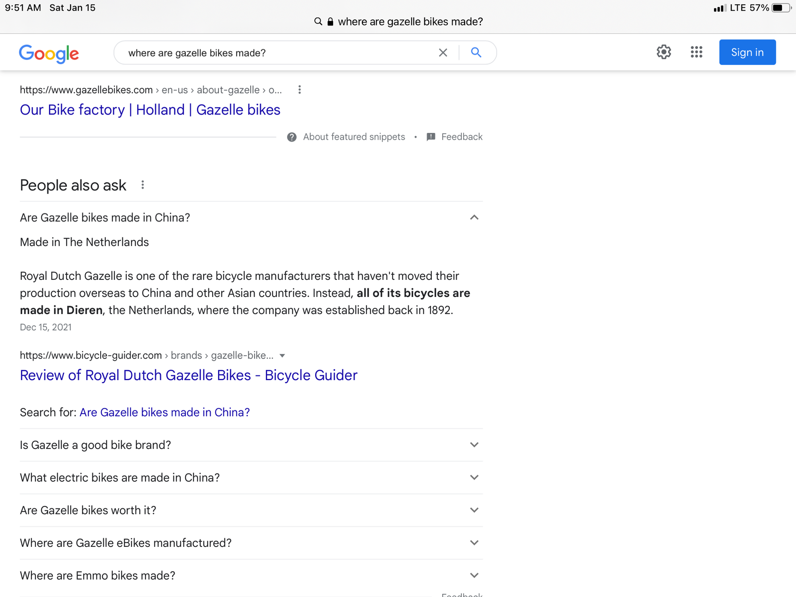The image size is (796, 597).
Task: Click the Sign in button
Action: coord(747,52)
